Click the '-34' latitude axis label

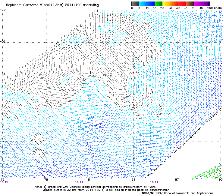click(3, 74)
